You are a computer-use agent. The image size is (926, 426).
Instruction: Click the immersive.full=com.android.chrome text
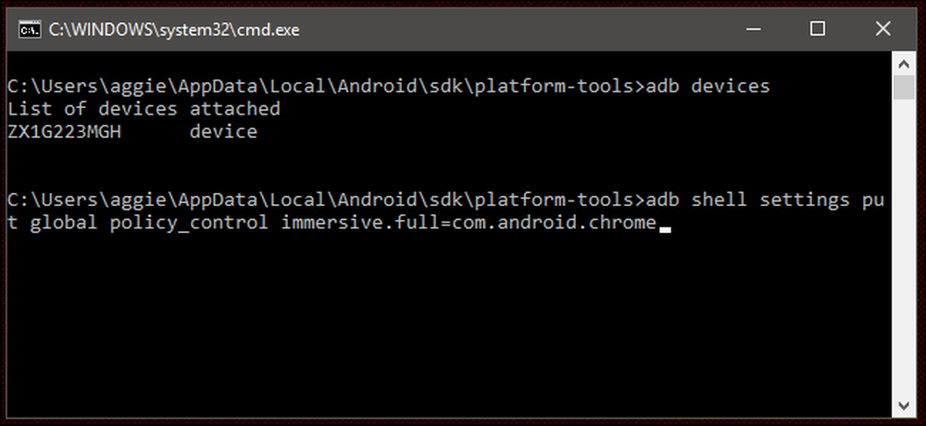click(469, 224)
